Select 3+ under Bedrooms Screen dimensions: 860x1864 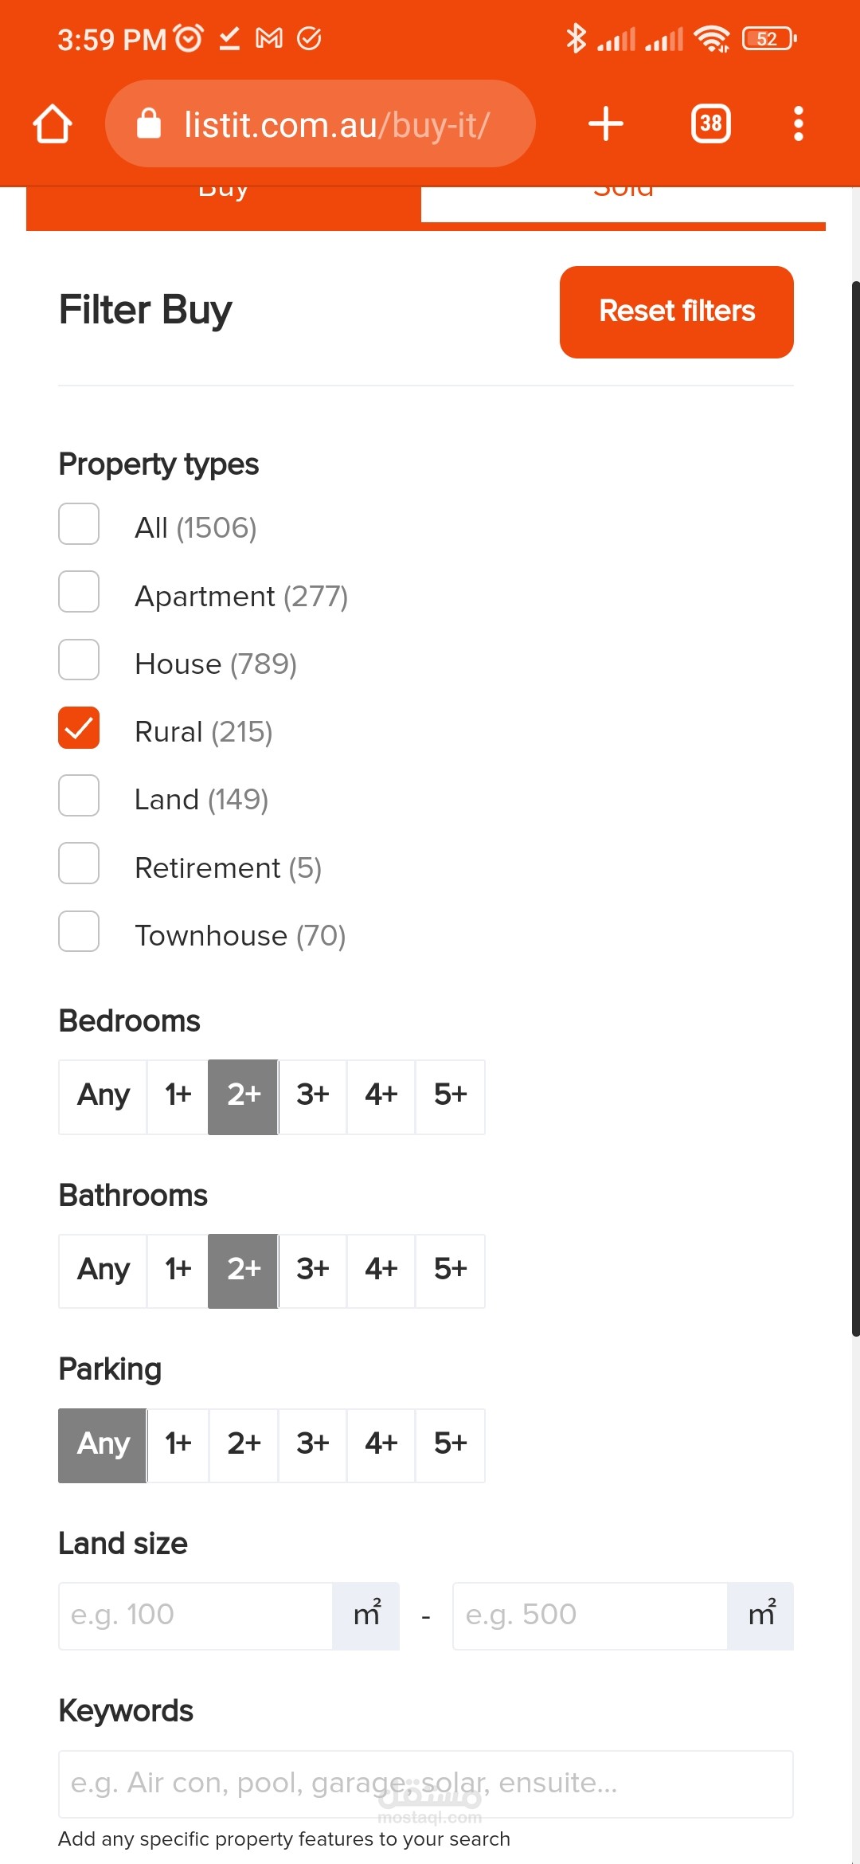[x=312, y=1096]
